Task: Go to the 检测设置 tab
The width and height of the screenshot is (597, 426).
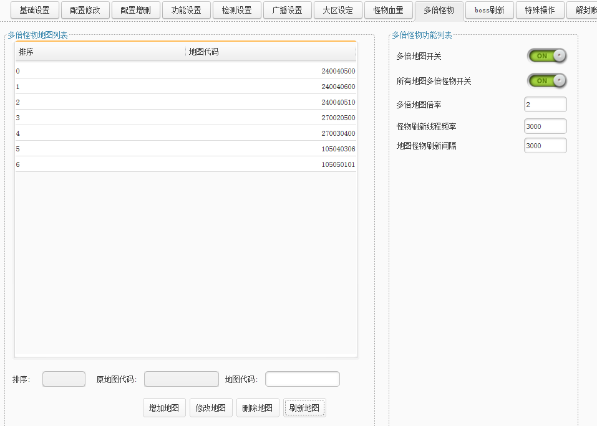Action: pyautogui.click(x=237, y=10)
